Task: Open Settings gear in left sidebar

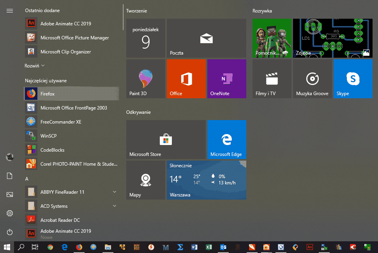Action: pos(10,213)
